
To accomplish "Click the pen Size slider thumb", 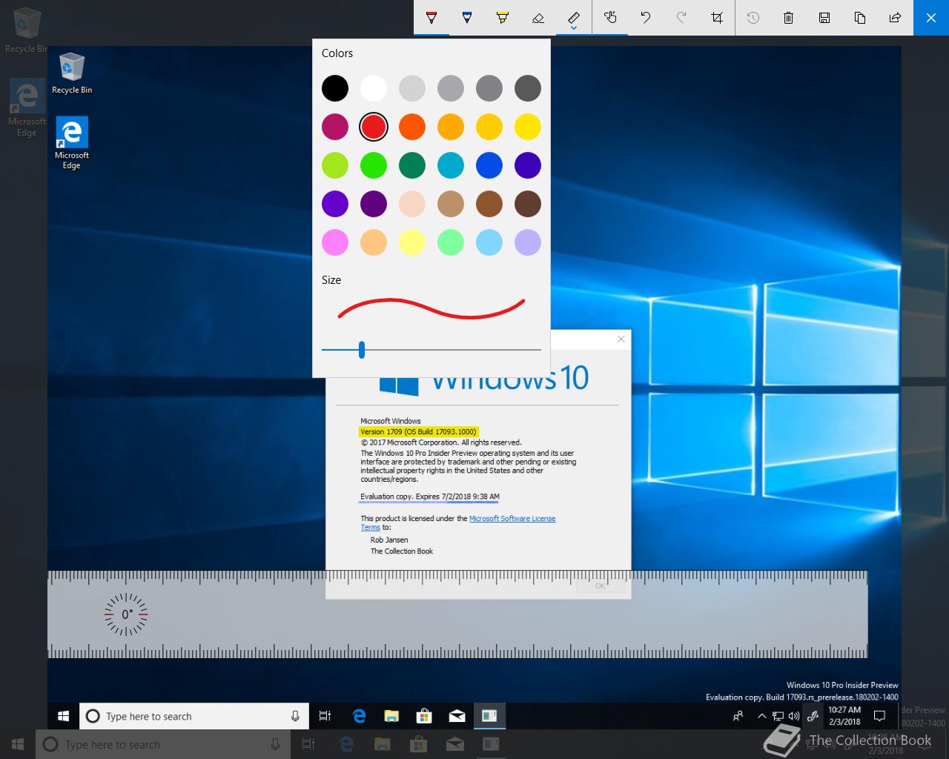I will pos(362,350).
